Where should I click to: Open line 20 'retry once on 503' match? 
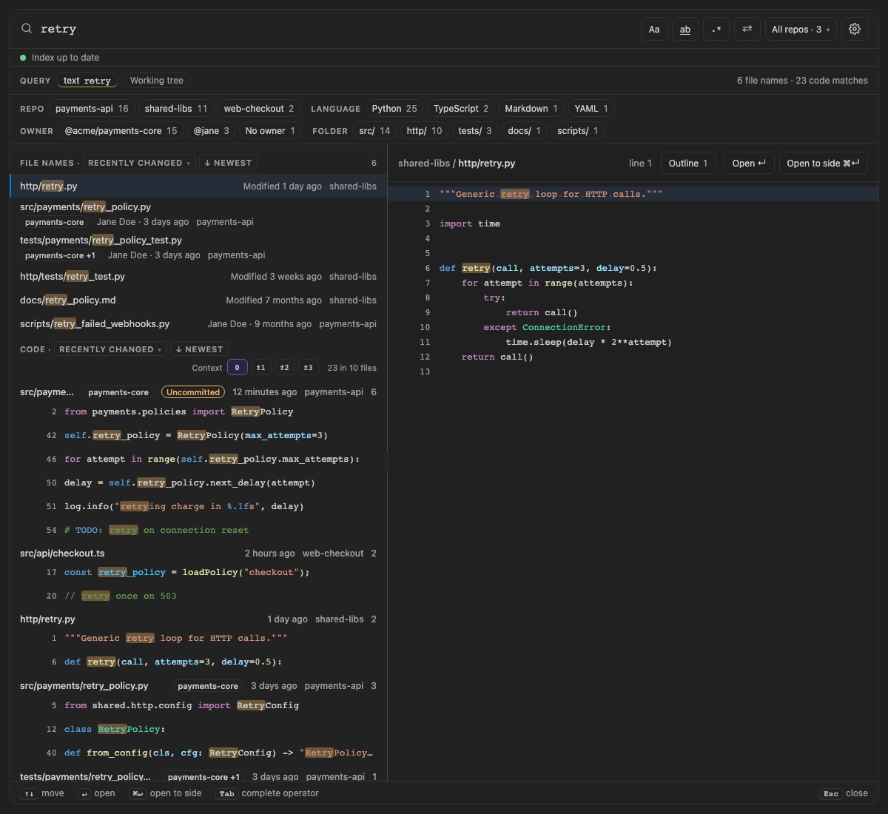coord(198,596)
